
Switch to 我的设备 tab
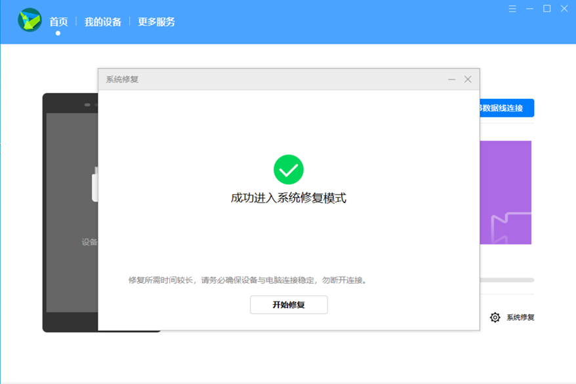(x=103, y=22)
